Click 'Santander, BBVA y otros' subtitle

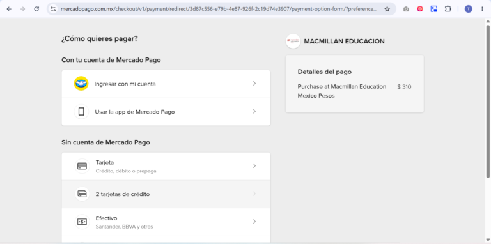pyautogui.click(x=124, y=227)
